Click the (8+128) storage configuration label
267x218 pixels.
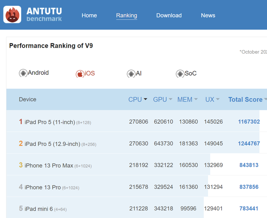[83, 123]
